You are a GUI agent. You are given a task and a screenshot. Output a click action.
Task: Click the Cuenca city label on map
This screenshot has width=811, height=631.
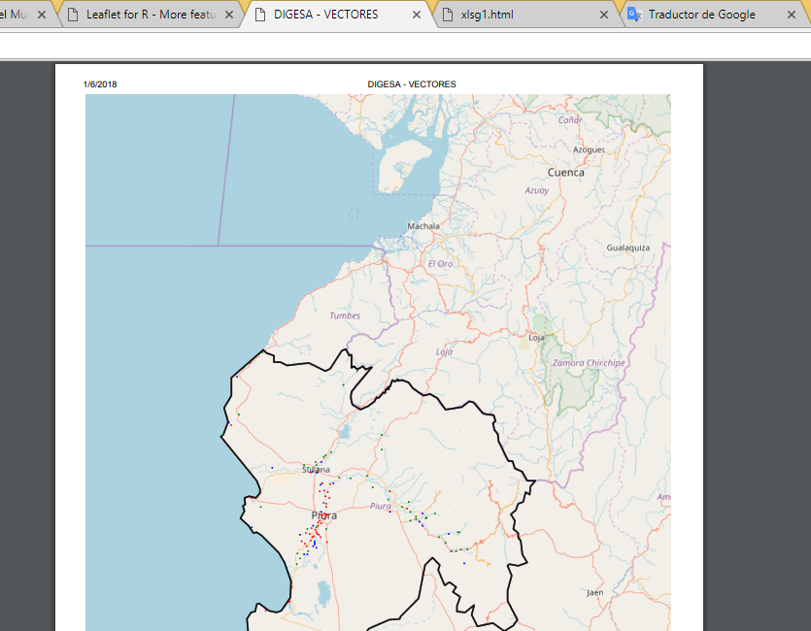[566, 173]
